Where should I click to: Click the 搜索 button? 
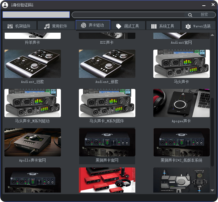click(204, 14)
